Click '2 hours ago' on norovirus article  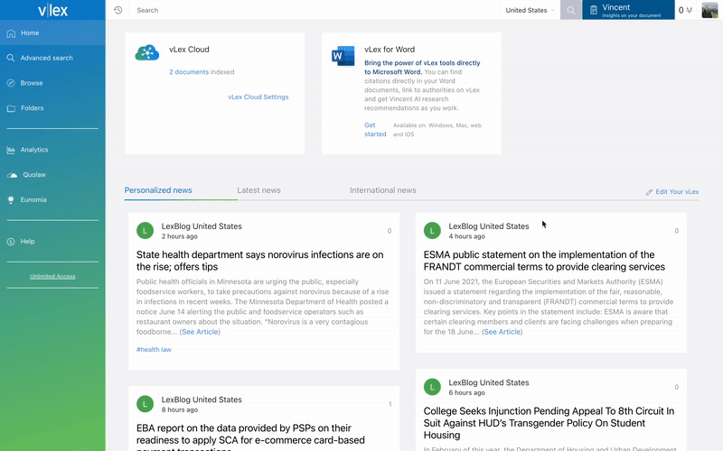(x=179, y=236)
